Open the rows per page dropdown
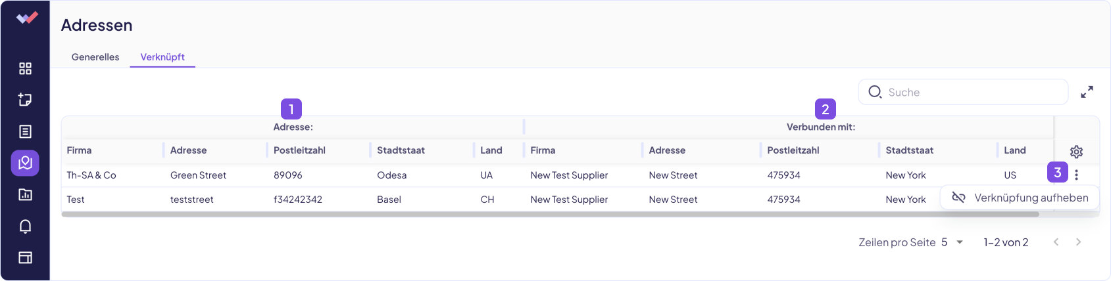This screenshot has width=1111, height=281. 952,242
